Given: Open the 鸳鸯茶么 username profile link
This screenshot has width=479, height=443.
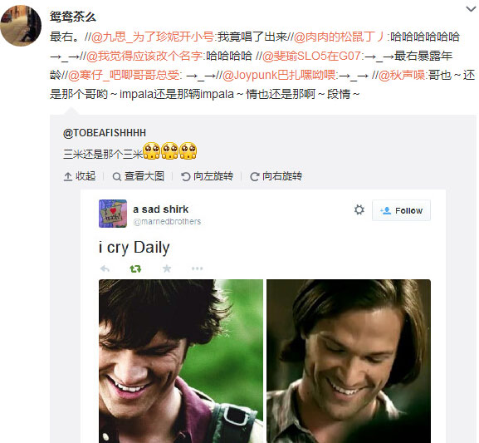Looking at the screenshot, I should [x=73, y=17].
